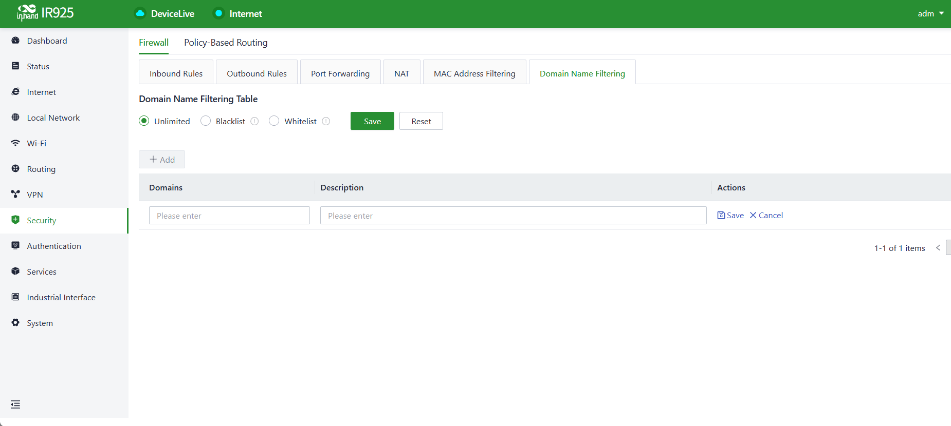Click the Services cube icon
Screen dimensions: 951x426
click(x=15, y=272)
